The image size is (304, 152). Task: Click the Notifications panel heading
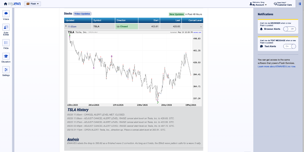[265, 14]
